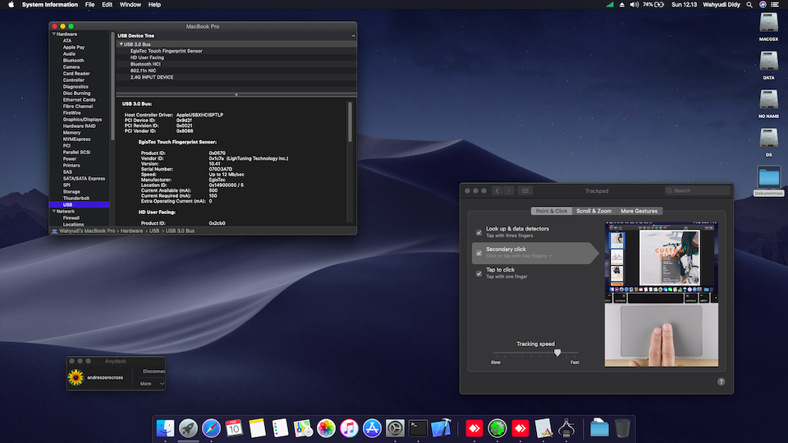
Task: Open the System Information app menu
Action: (50, 5)
